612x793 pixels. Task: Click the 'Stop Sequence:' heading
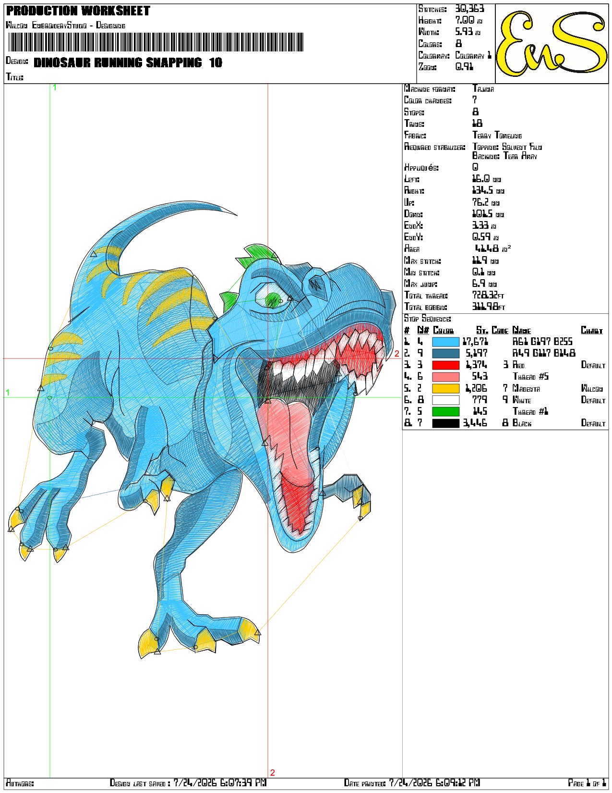click(x=427, y=319)
